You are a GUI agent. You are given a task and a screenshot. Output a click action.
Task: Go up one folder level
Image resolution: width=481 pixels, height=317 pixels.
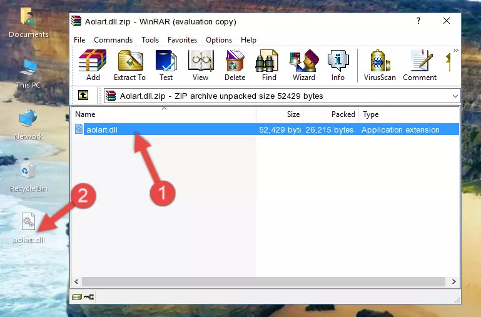click(x=83, y=95)
